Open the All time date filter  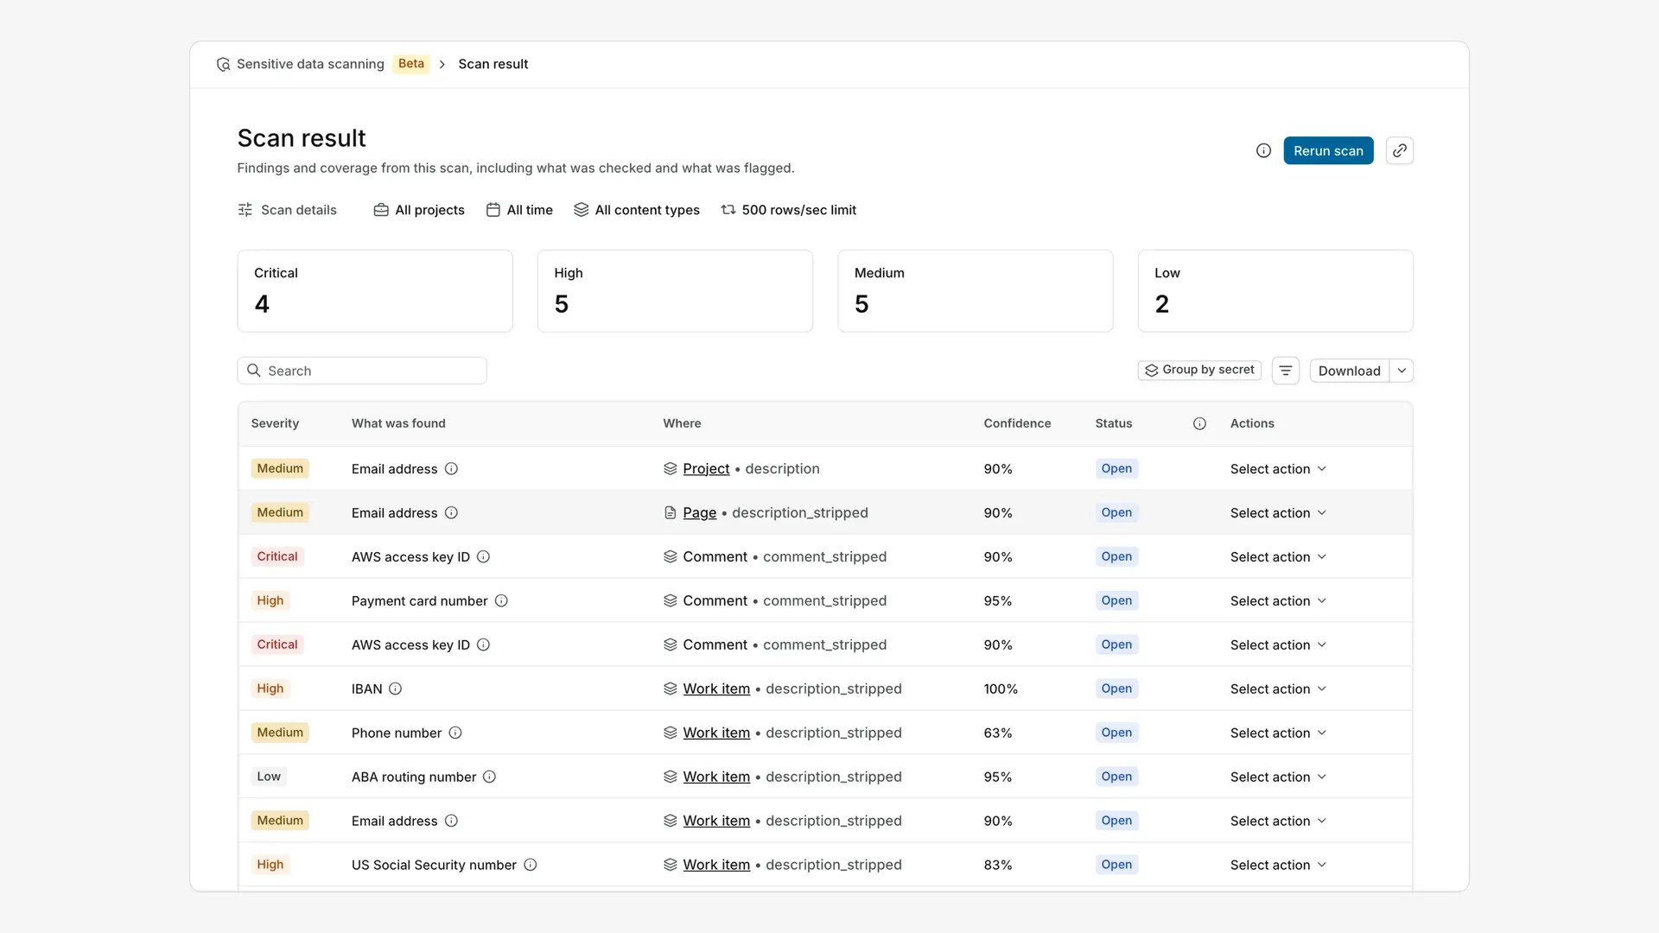[x=519, y=210]
